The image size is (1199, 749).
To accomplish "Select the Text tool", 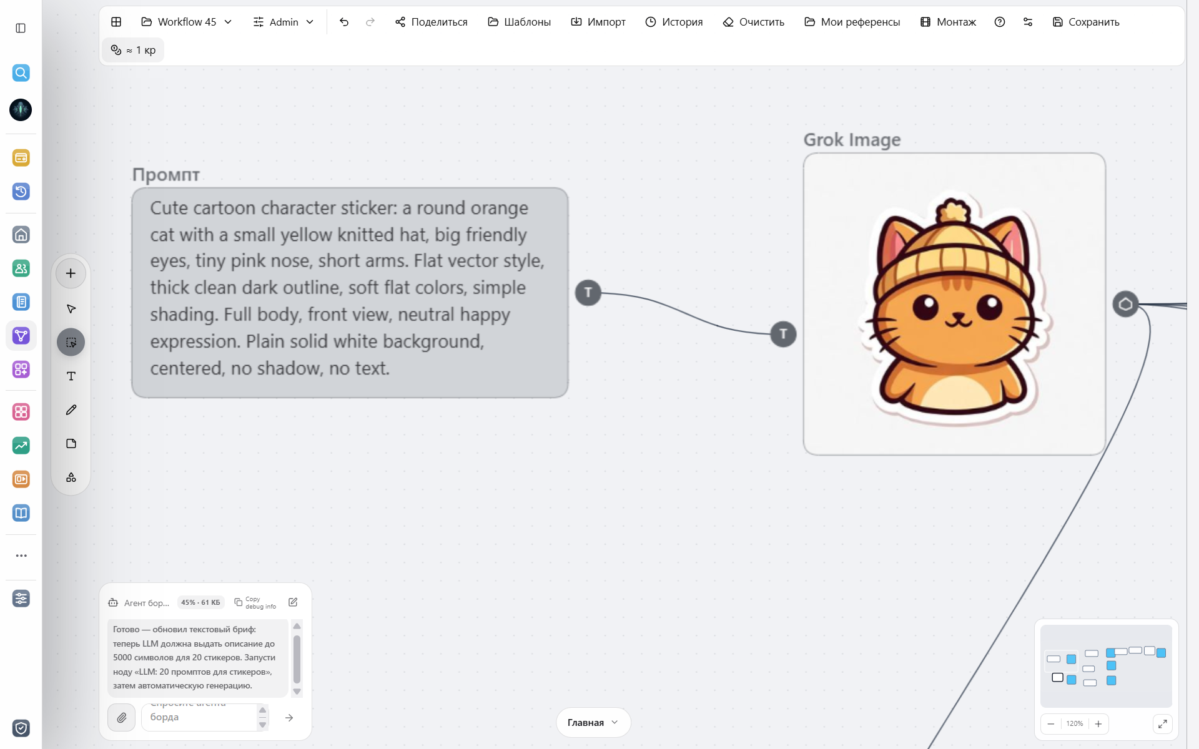I will coord(71,376).
